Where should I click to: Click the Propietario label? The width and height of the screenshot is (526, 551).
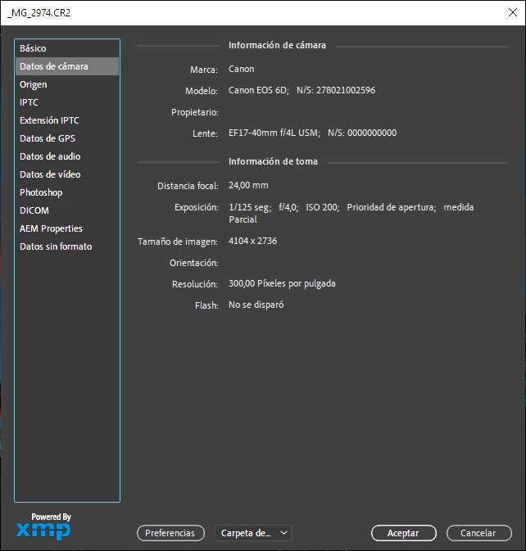point(195,112)
